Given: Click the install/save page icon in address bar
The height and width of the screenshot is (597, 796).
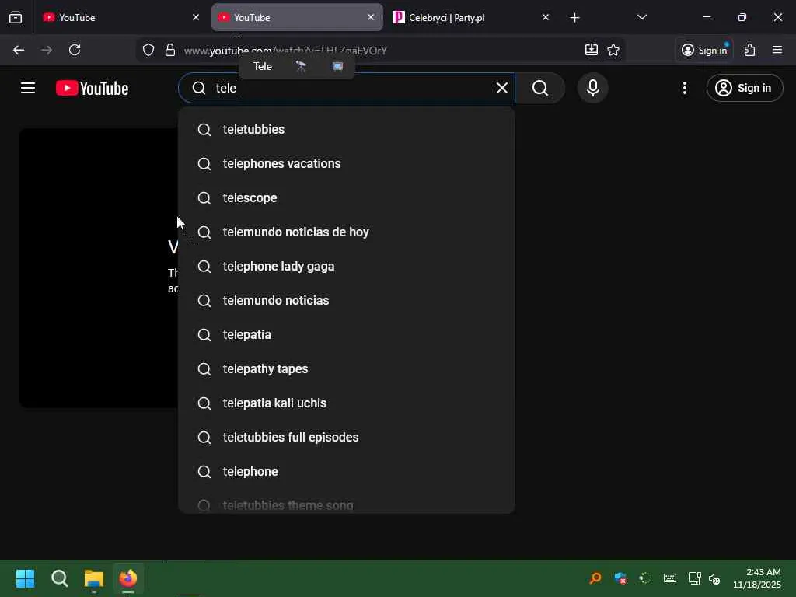Looking at the screenshot, I should point(592,50).
